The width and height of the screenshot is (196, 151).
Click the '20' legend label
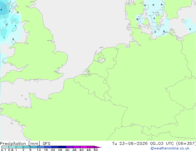[x=53, y=150]
